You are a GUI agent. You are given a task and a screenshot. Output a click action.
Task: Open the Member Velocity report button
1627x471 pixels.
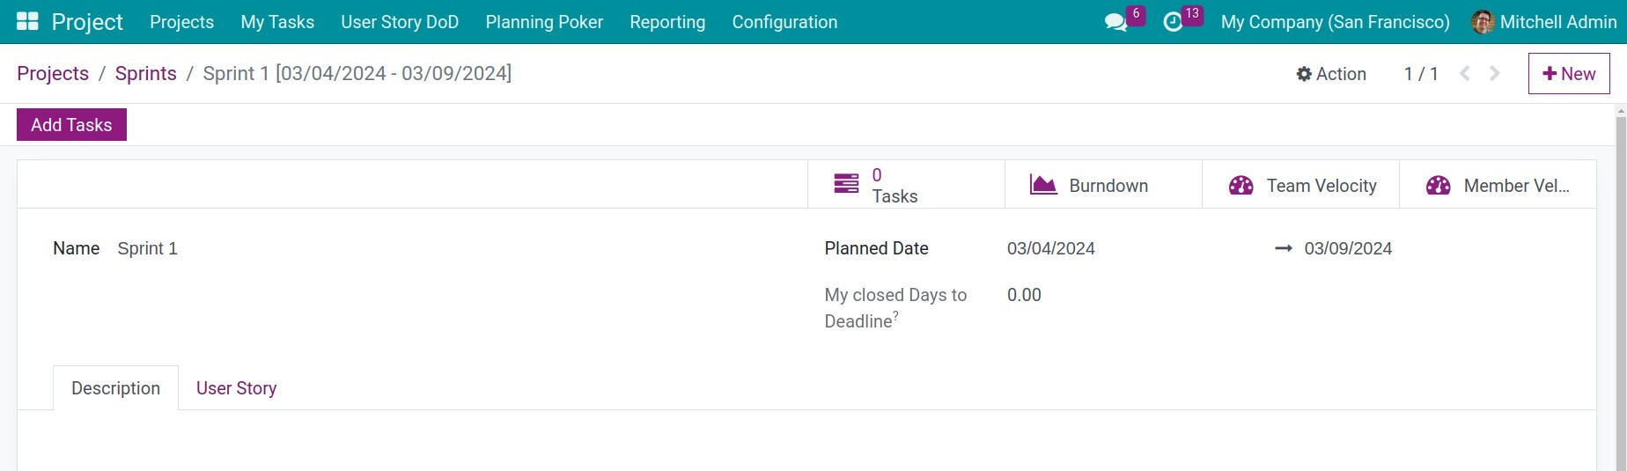1498,185
